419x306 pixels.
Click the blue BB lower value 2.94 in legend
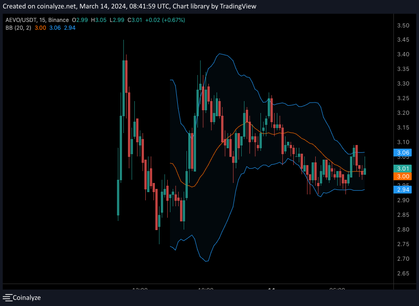point(70,28)
